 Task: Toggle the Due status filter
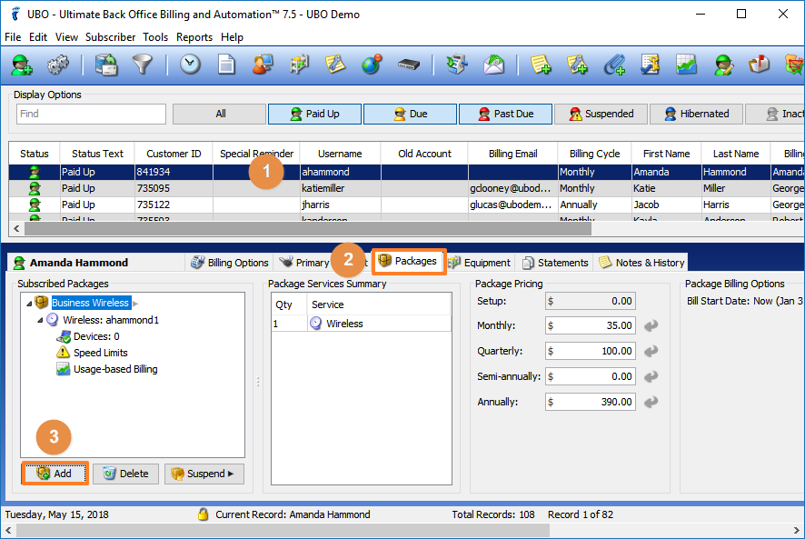(x=410, y=114)
